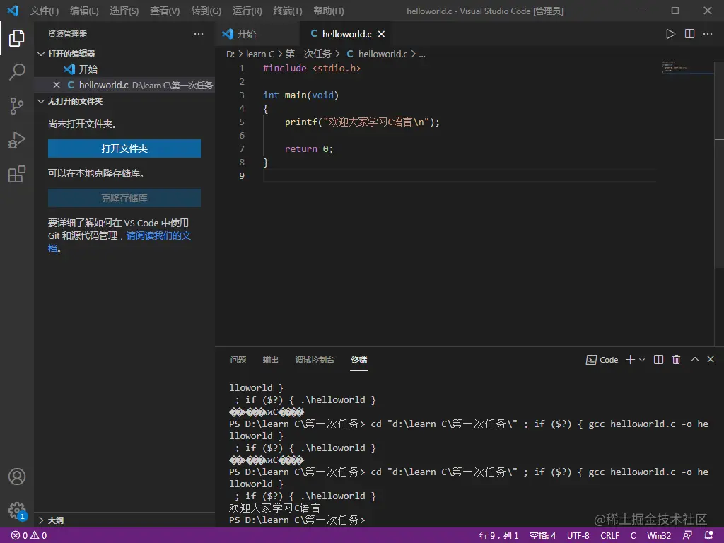Open the 查看(V) menu

(x=165, y=11)
